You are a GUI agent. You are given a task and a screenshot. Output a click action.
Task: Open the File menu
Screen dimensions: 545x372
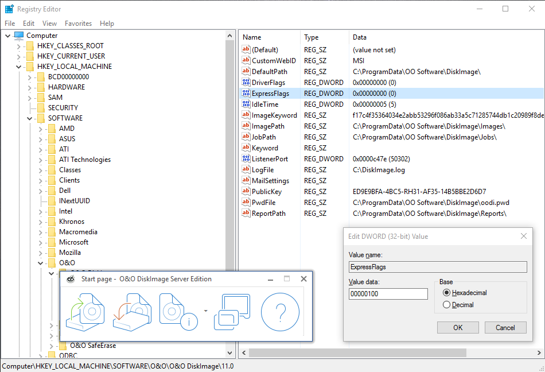[x=10, y=24]
